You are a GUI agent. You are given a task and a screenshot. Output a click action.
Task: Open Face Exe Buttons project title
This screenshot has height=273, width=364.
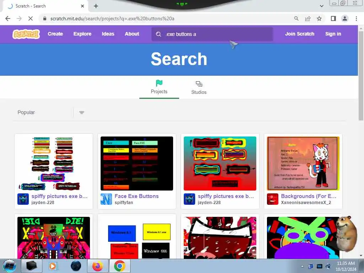click(x=136, y=196)
